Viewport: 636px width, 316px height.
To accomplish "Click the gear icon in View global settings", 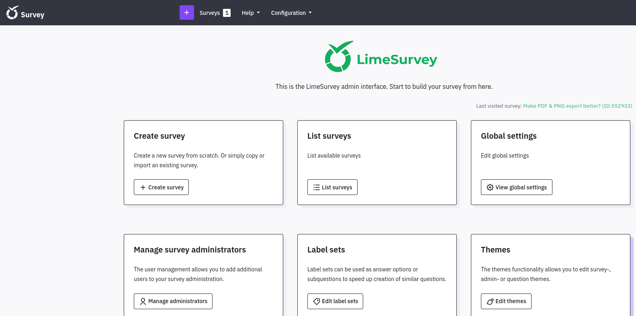I will (x=490, y=187).
